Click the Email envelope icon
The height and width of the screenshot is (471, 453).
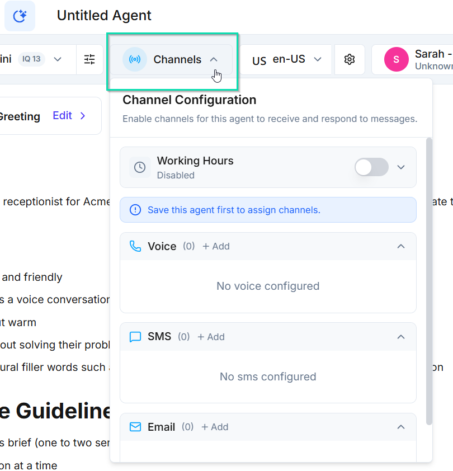pyautogui.click(x=135, y=427)
